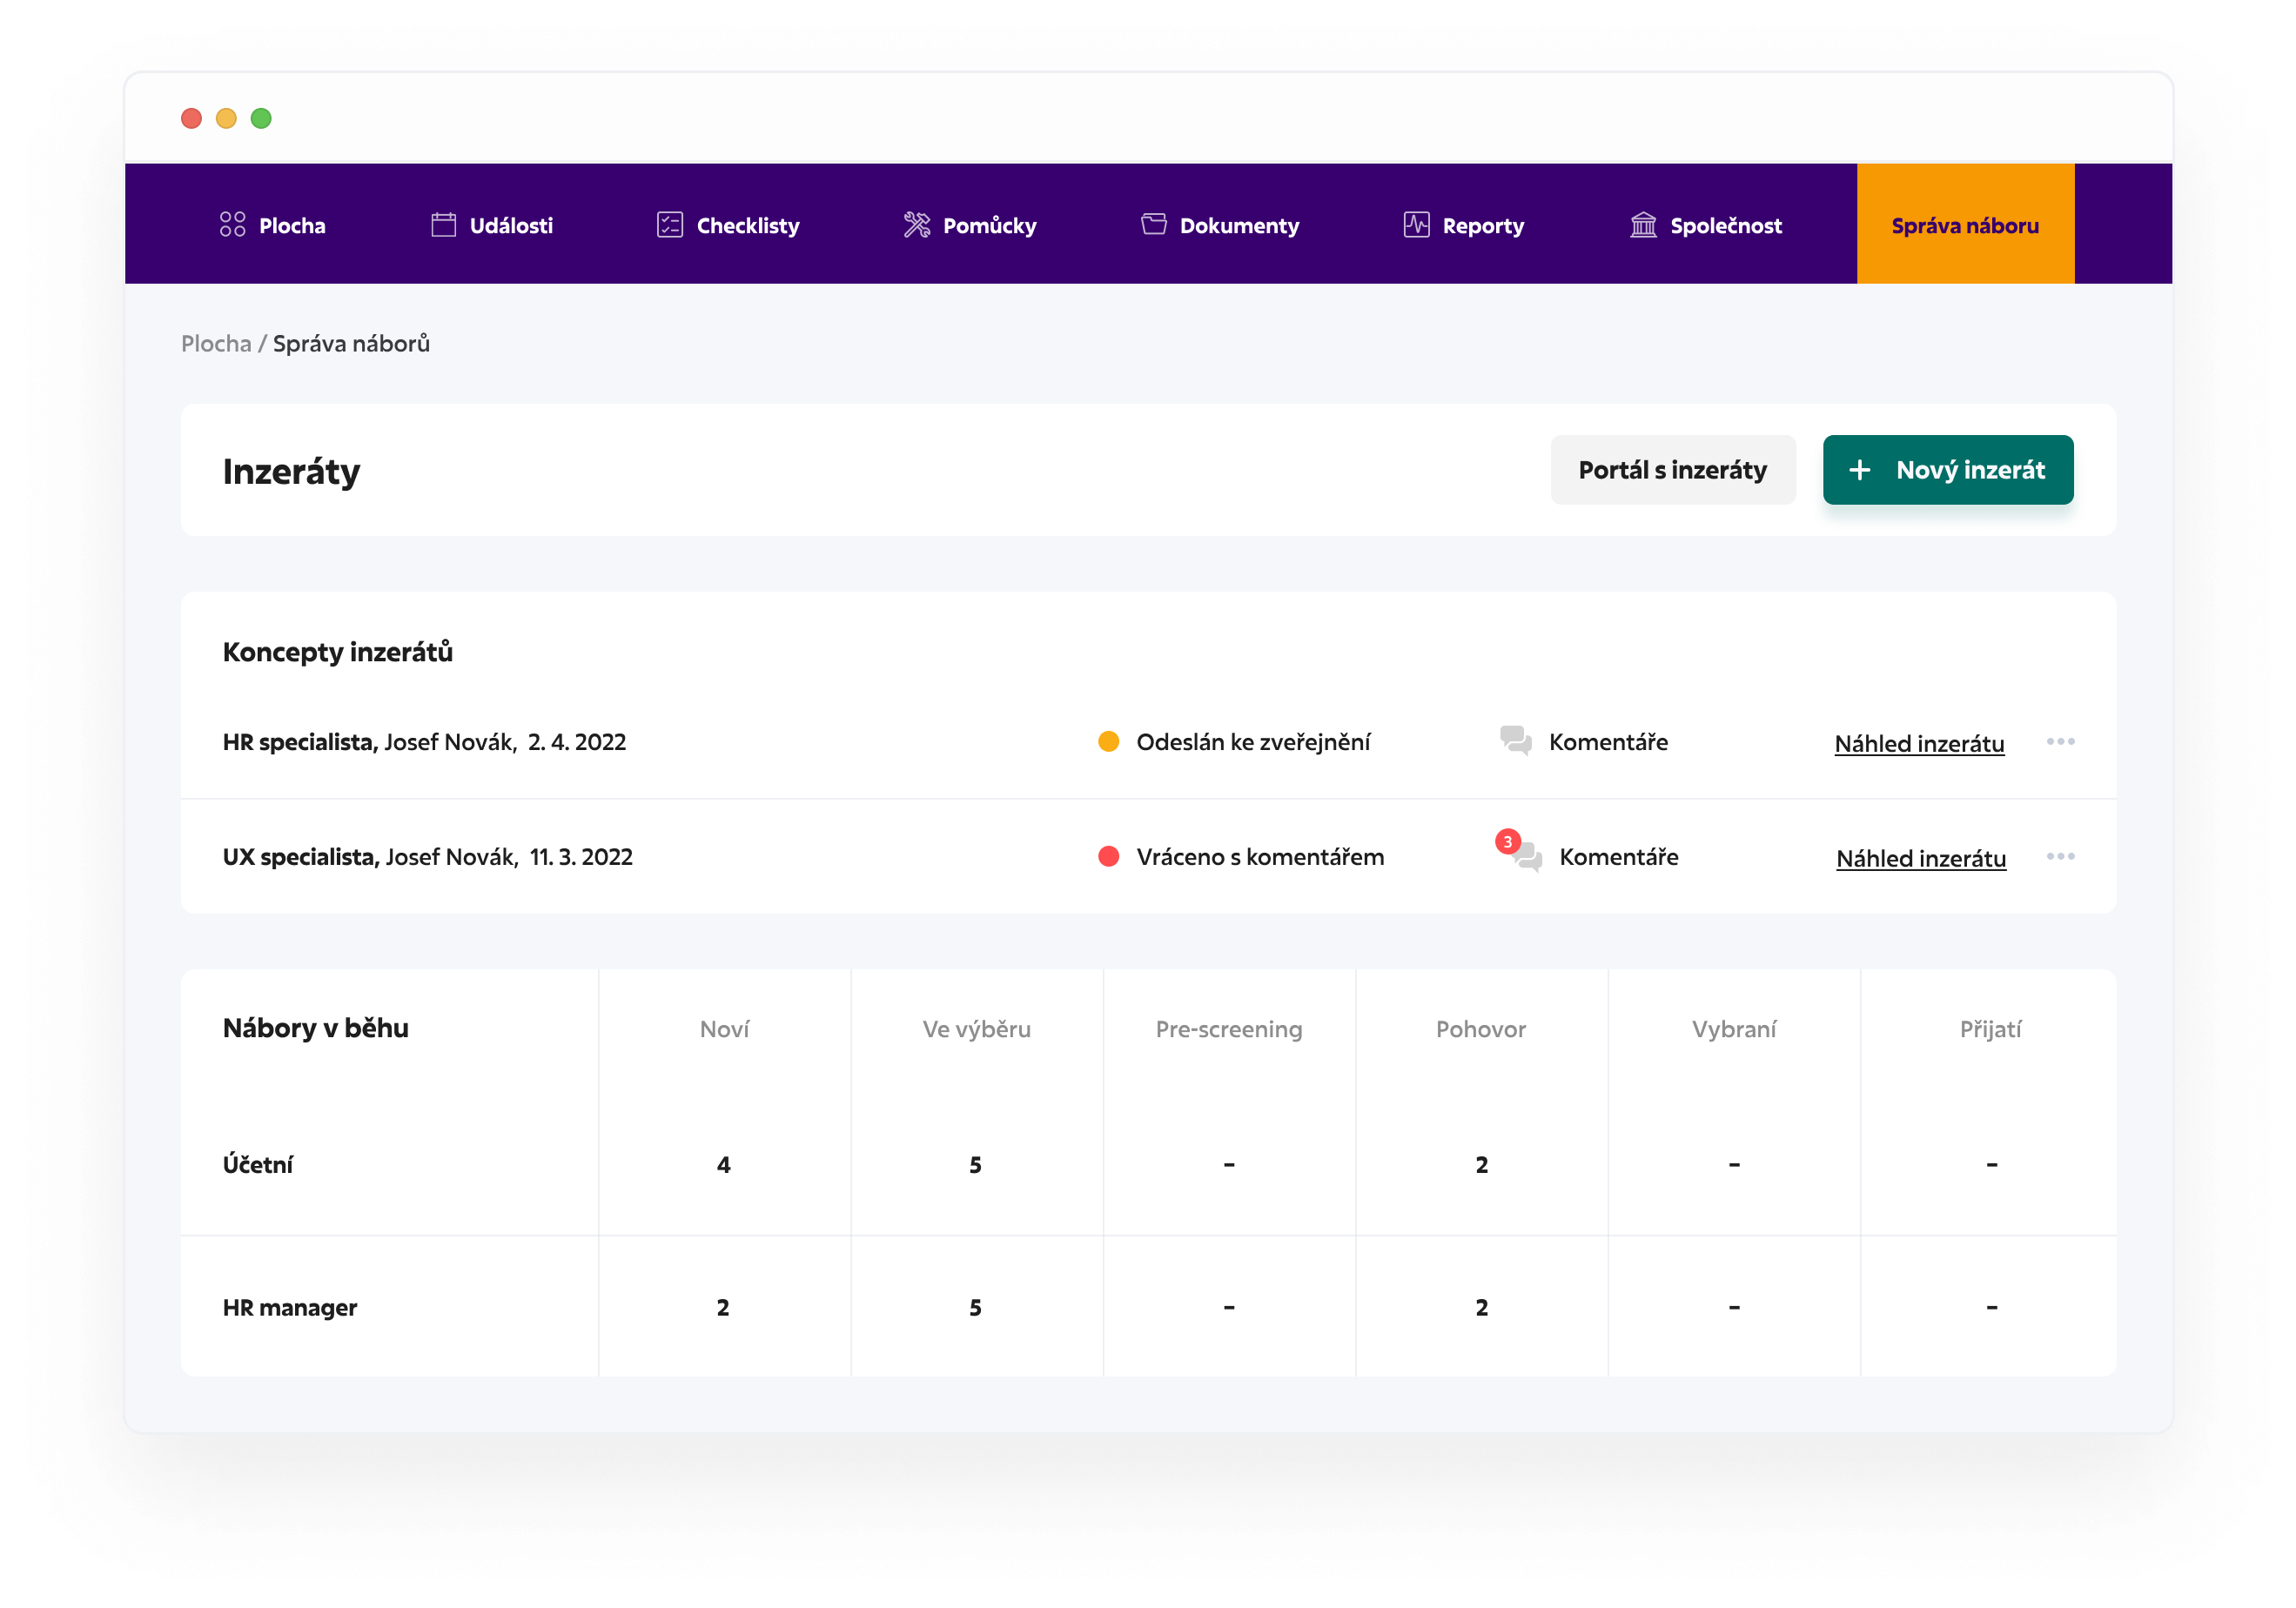Click the Plocha grid icon in navbar
The image size is (2296, 1608).
click(232, 225)
